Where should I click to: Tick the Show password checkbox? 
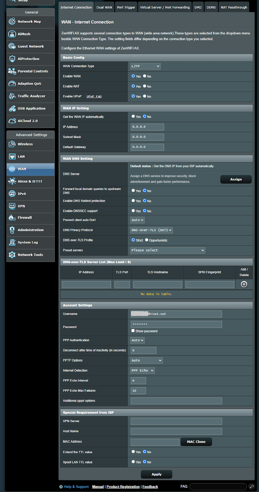pos(133,331)
